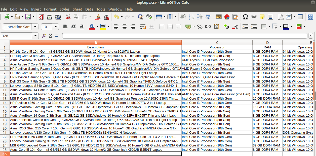Click the Sum sigma icon
The image size is (316, 156).
tap(50, 36)
